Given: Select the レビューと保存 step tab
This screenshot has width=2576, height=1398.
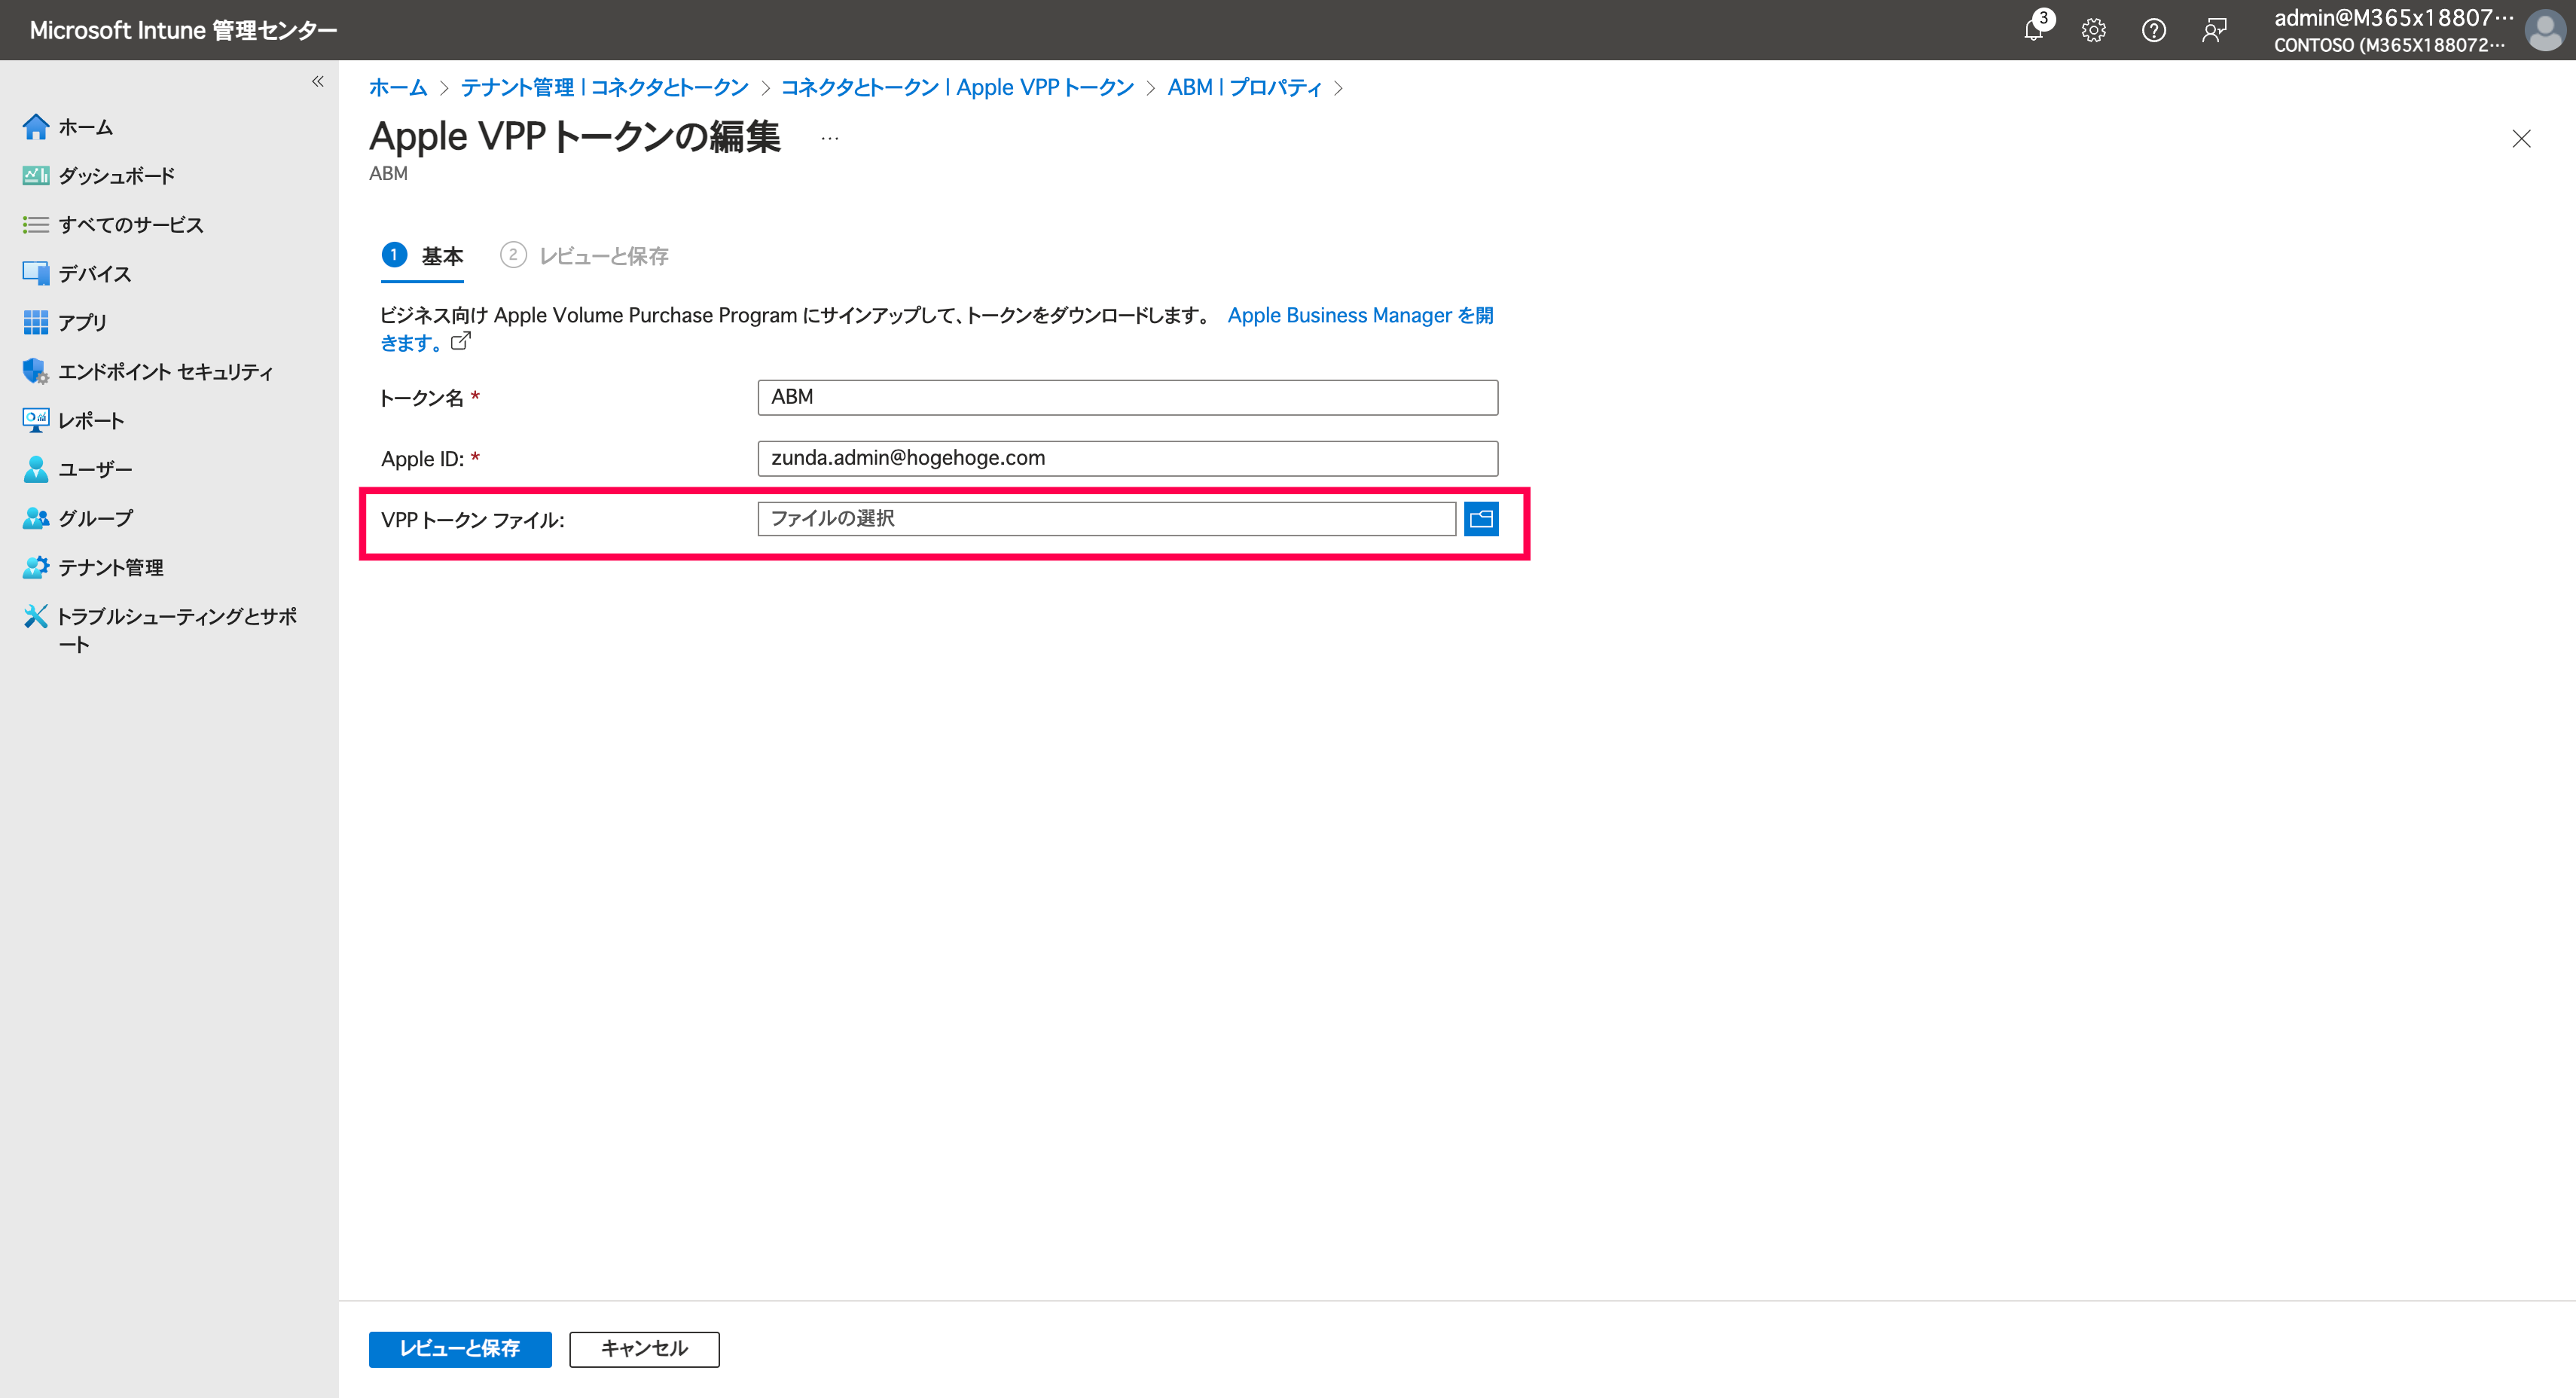Looking at the screenshot, I should (584, 256).
